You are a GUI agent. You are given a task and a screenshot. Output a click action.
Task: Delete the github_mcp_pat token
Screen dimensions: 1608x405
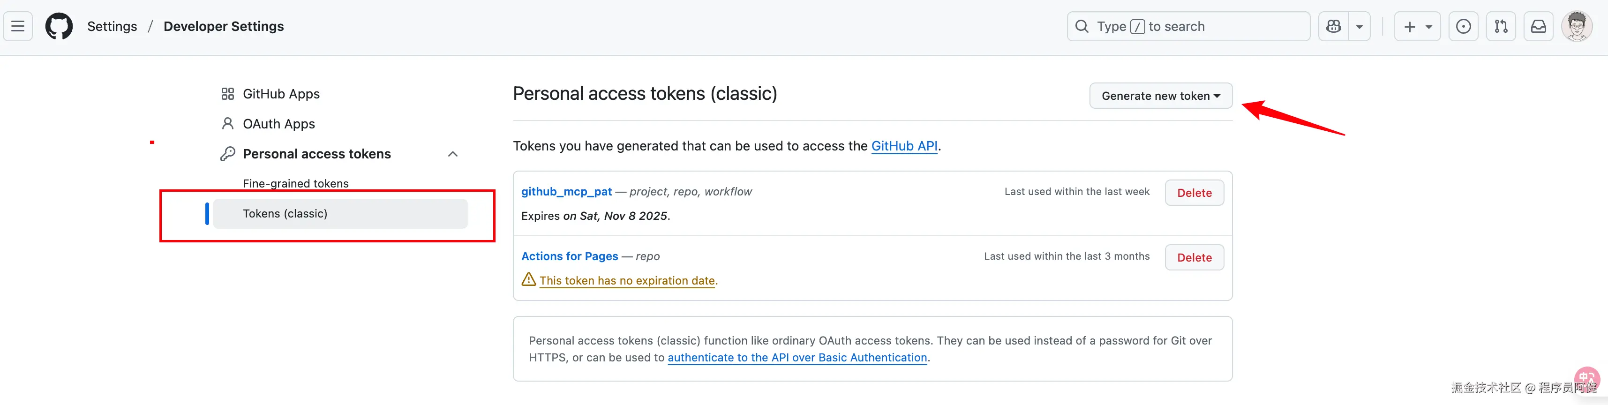point(1194,192)
